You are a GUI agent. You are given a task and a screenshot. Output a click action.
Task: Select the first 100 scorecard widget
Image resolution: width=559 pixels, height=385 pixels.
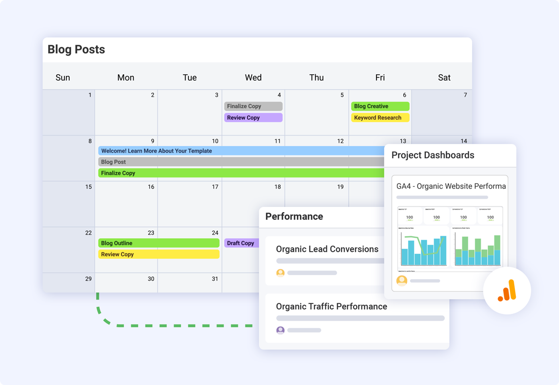pos(410,216)
